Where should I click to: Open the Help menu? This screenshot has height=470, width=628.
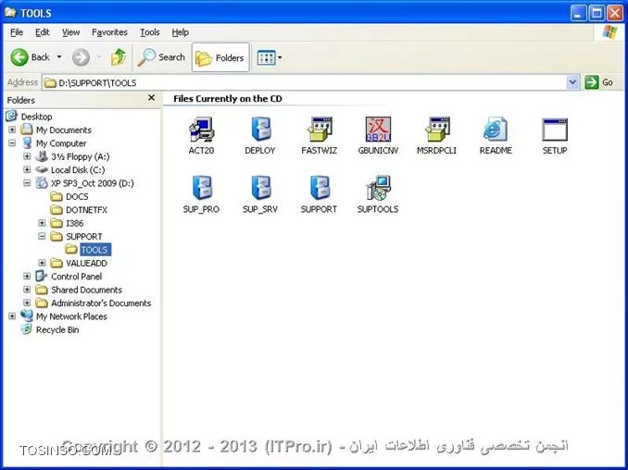[181, 32]
